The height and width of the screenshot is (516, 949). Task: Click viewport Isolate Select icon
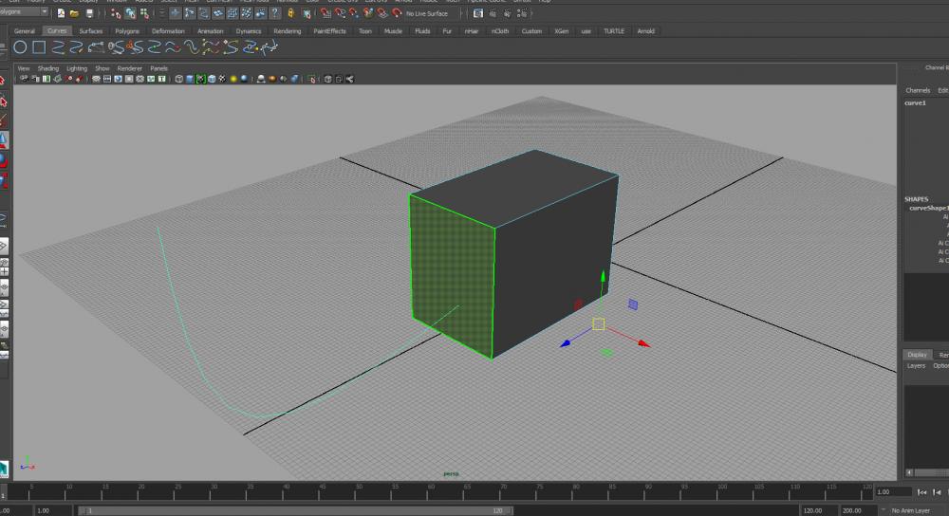click(x=311, y=80)
